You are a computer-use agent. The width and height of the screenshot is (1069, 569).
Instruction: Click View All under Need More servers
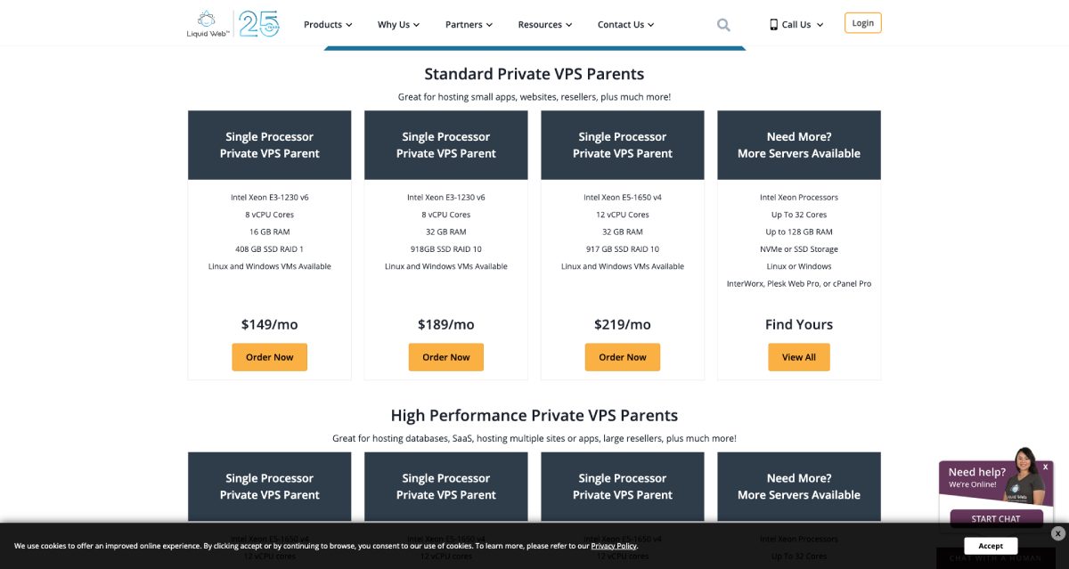point(798,356)
